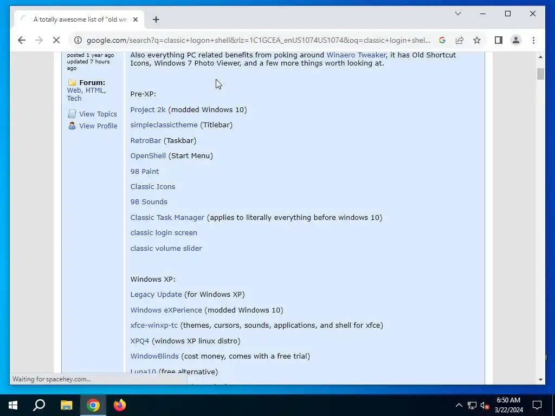
Task: Click the Forum folder icon
Action: [x=72, y=82]
